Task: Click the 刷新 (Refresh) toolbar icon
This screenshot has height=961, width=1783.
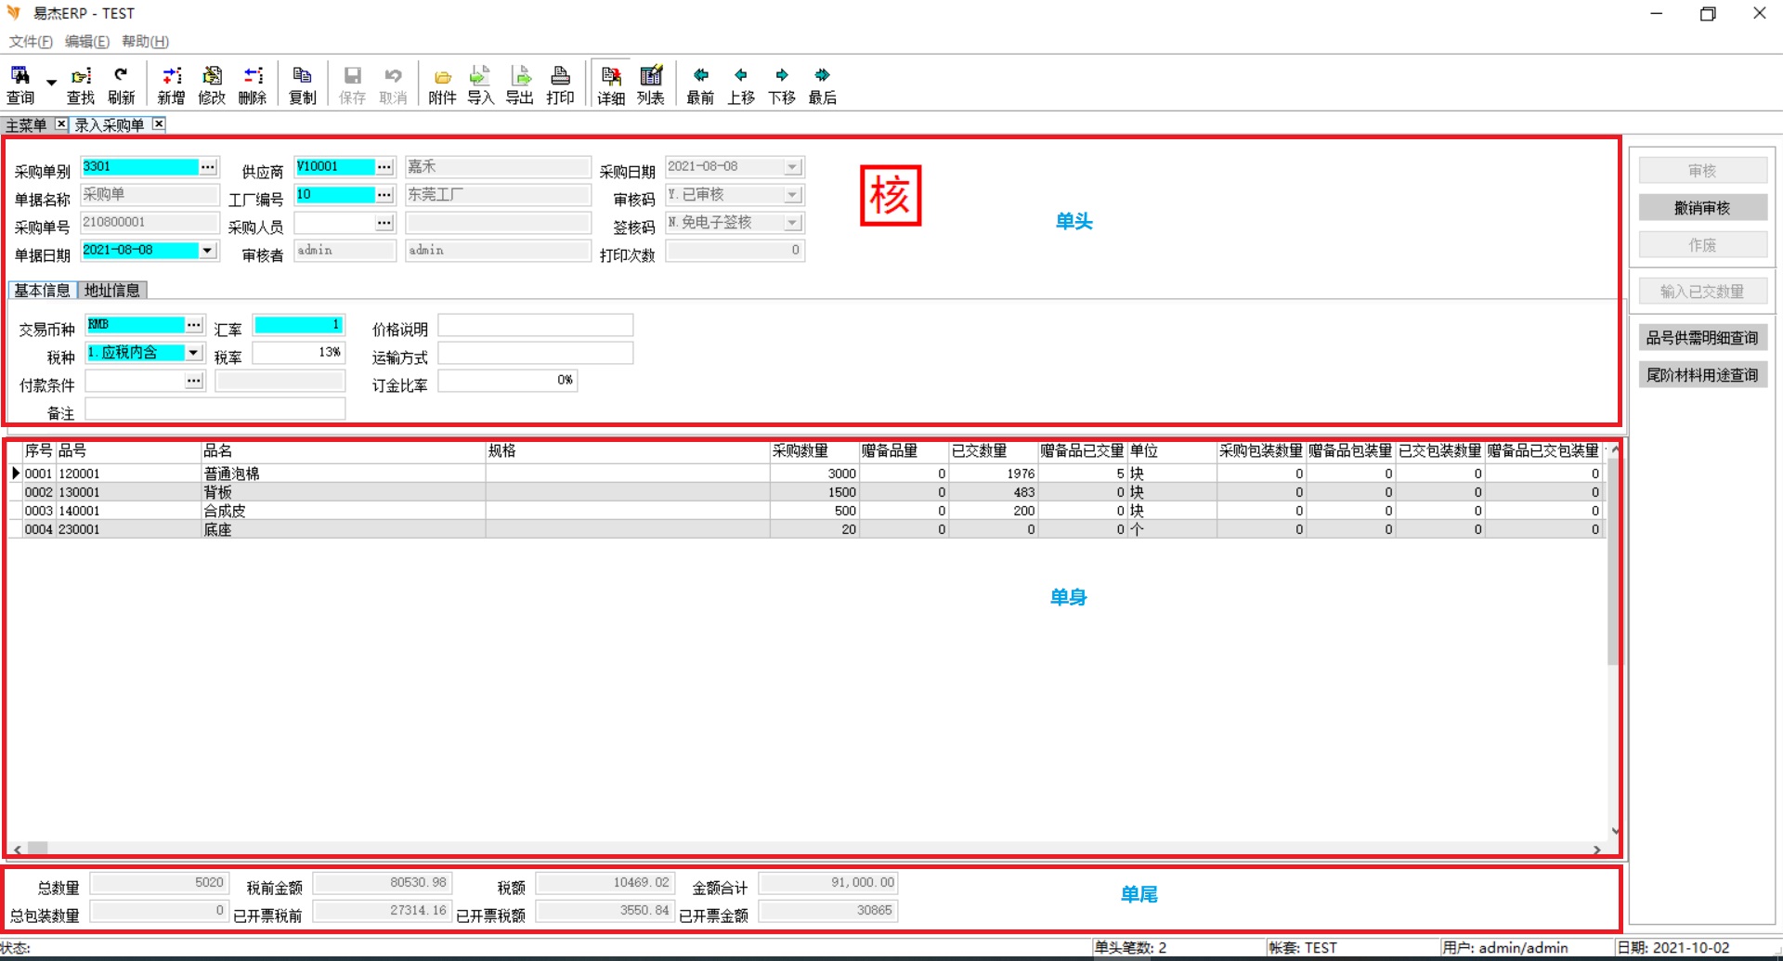Action: click(x=121, y=84)
